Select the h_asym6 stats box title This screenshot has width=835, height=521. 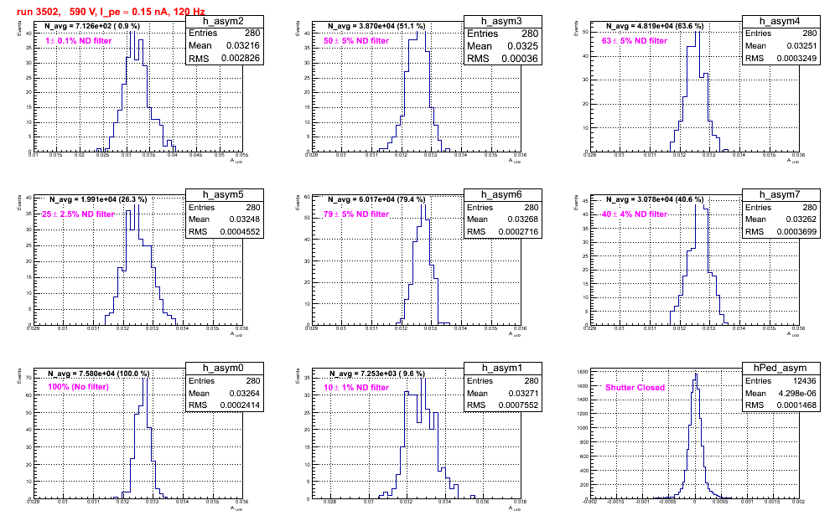tap(501, 195)
